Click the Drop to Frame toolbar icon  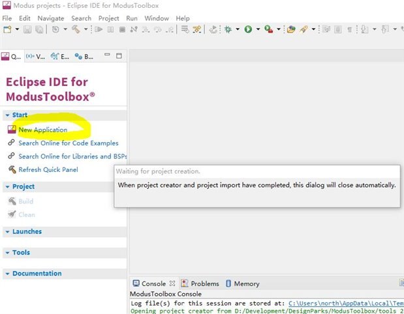185,29
